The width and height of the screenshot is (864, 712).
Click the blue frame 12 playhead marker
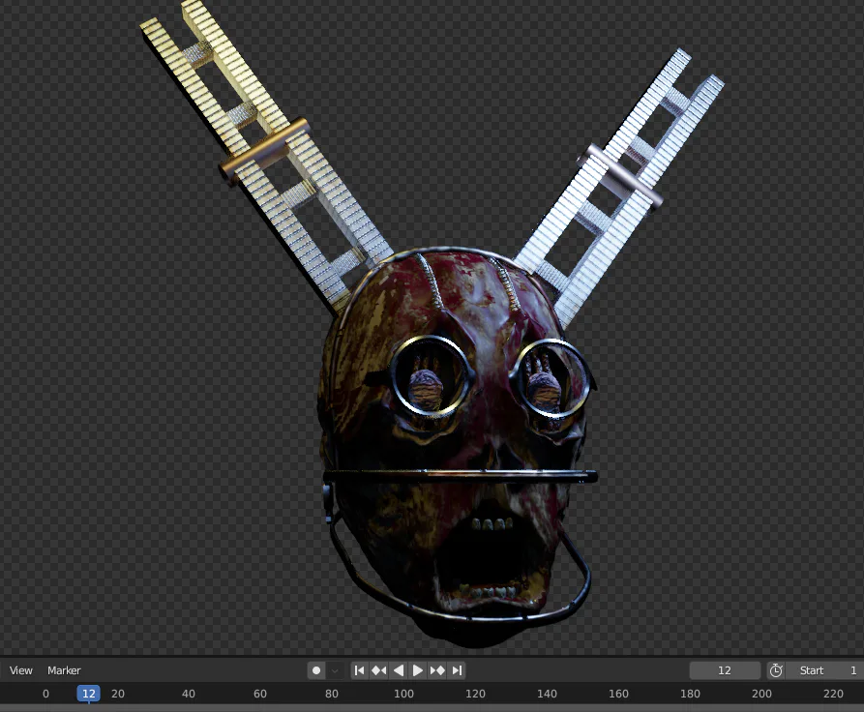(x=89, y=694)
